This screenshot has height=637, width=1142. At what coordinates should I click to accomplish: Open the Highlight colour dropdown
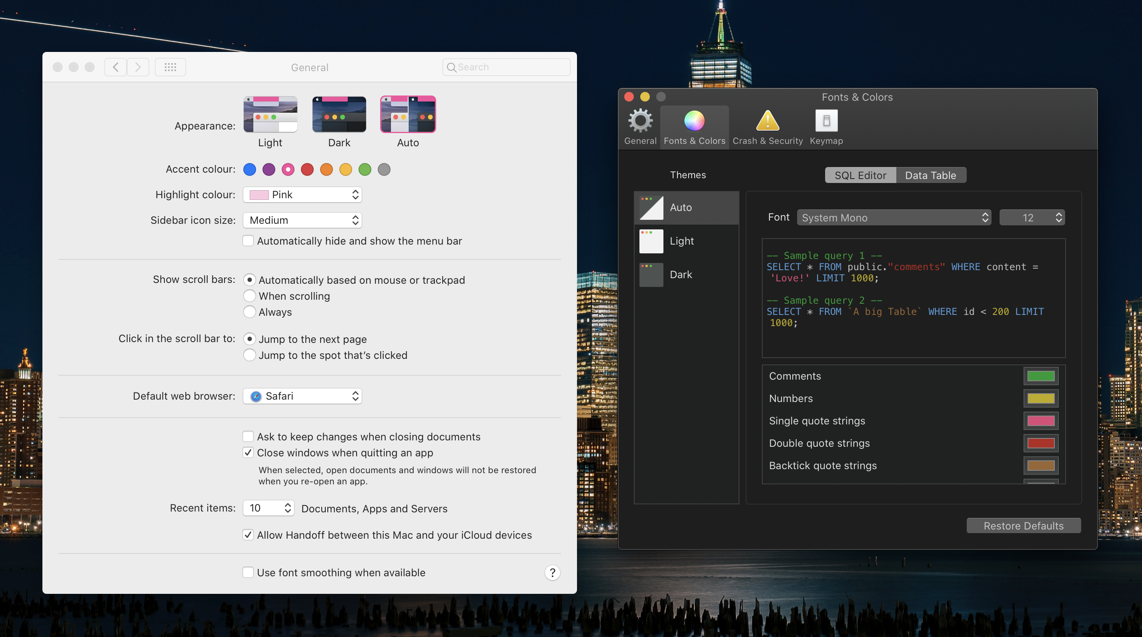(303, 195)
